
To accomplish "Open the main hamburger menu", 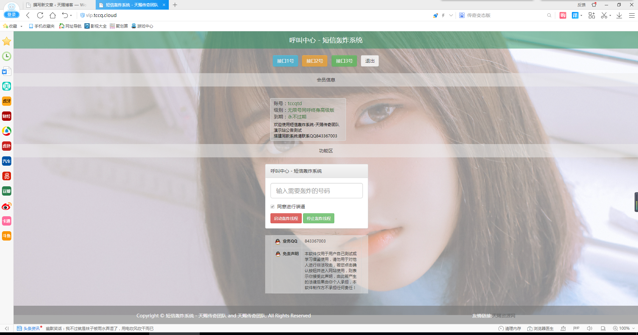I will coord(632,15).
